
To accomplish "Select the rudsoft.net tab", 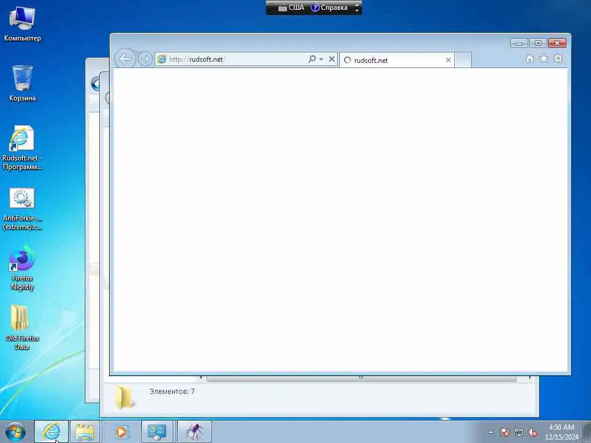I will [x=397, y=60].
